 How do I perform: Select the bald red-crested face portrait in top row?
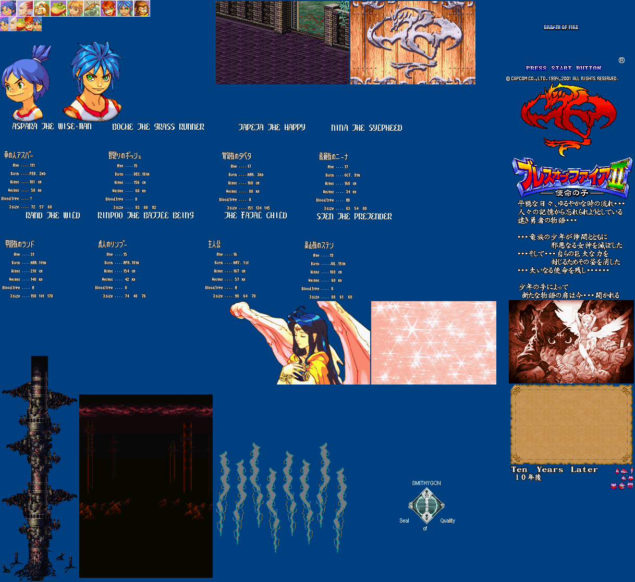pos(25,8)
